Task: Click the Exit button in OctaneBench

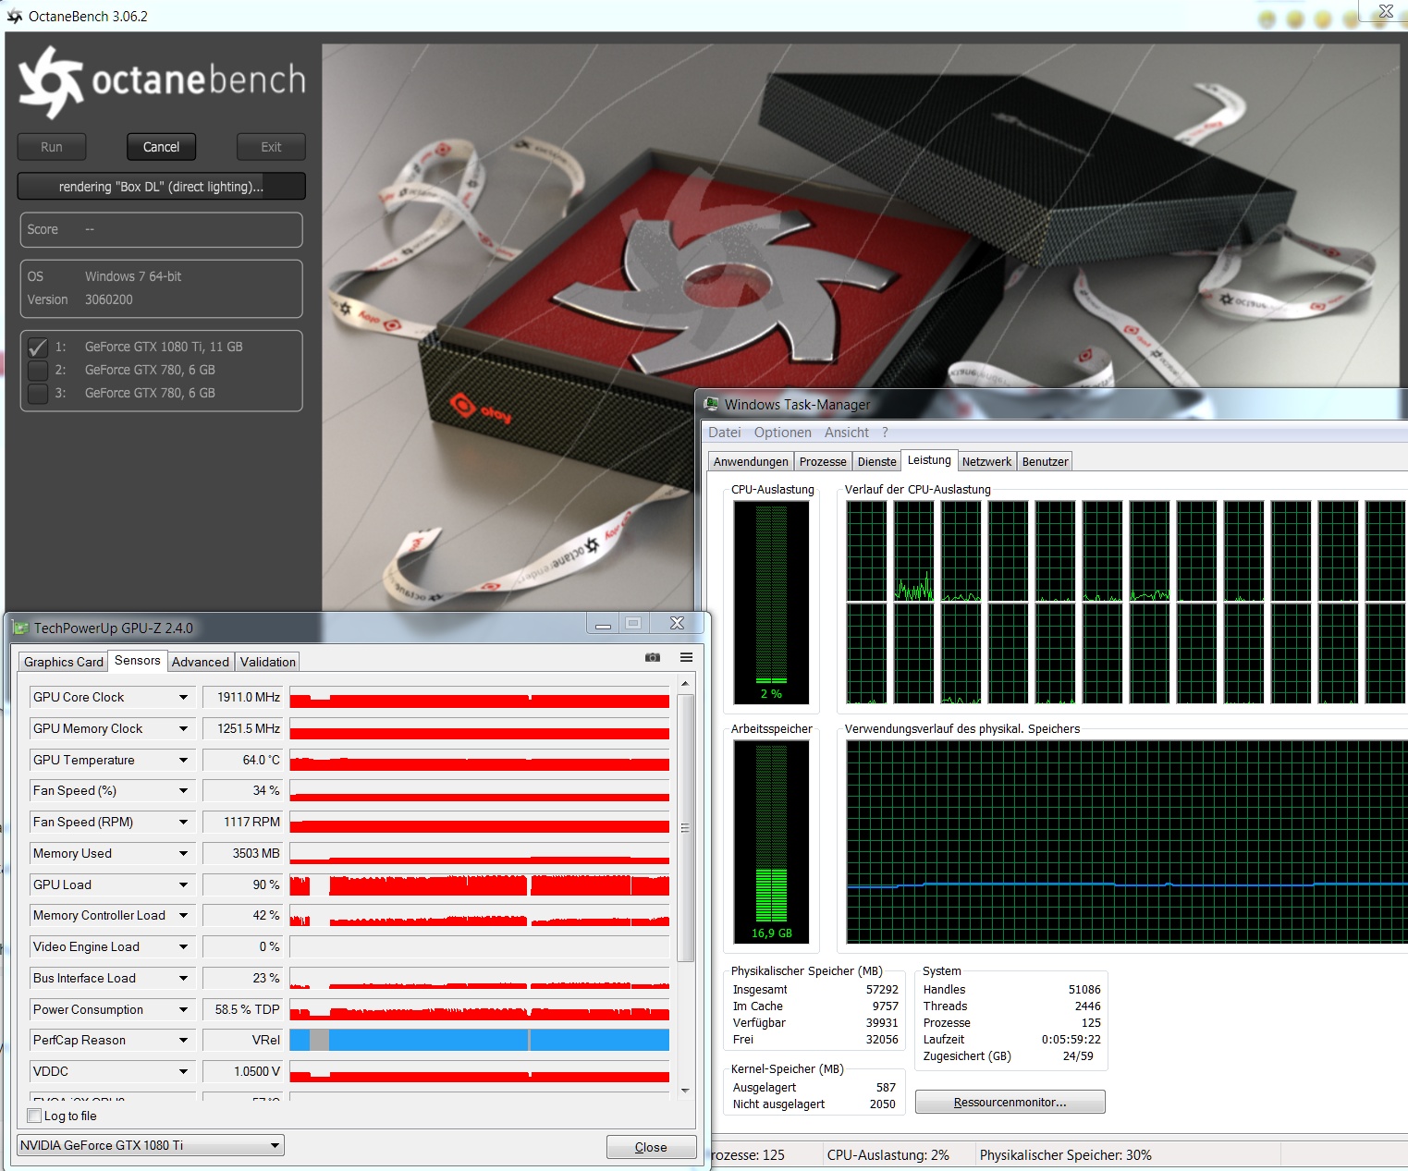Action: (x=271, y=147)
